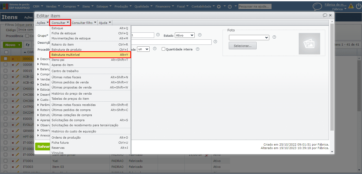Click the edit pencil icon on row IT0001
Viewport: 362px width, 174px height.
tap(17, 161)
